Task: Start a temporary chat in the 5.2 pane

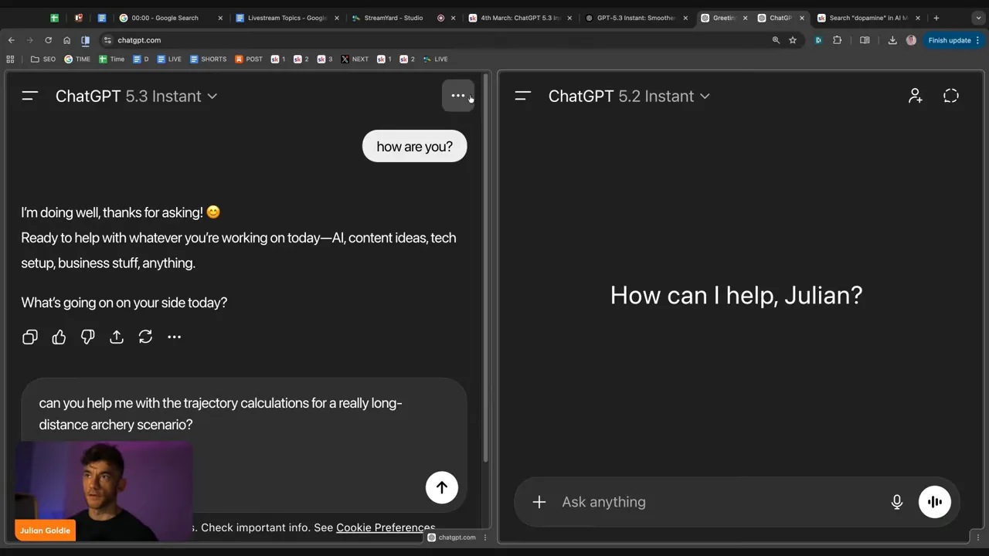Action: (x=951, y=96)
